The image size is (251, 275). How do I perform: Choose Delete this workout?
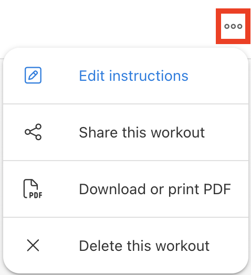[x=125, y=246]
